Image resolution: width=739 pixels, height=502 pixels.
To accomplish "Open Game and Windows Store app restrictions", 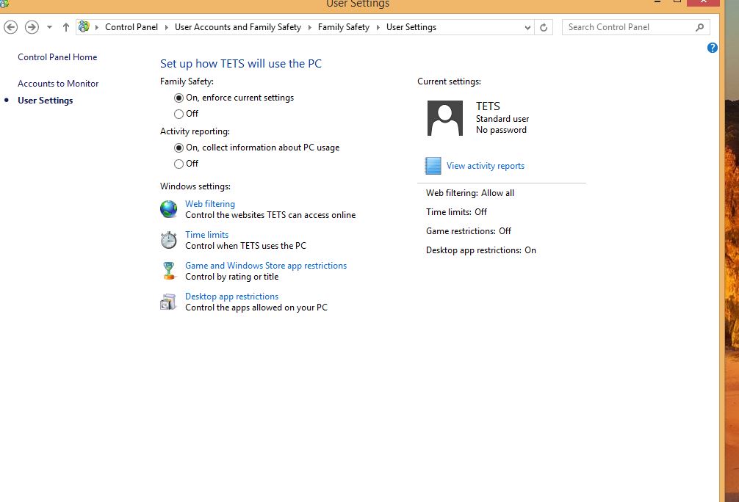I will (266, 266).
